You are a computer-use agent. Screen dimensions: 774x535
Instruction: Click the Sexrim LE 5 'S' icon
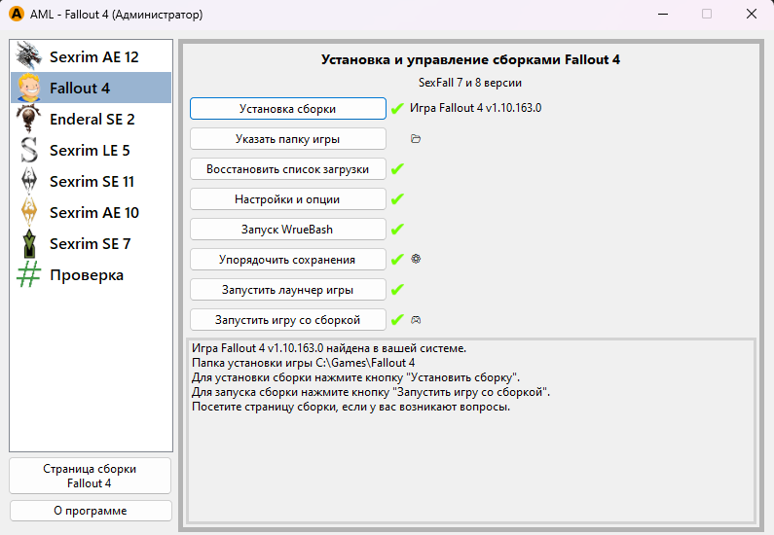pyautogui.click(x=30, y=150)
